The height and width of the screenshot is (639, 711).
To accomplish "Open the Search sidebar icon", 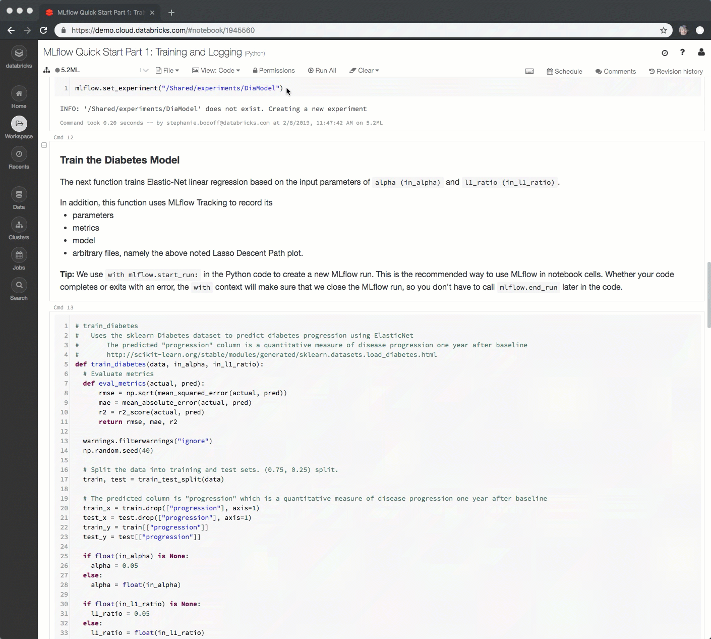I will pyautogui.click(x=19, y=286).
